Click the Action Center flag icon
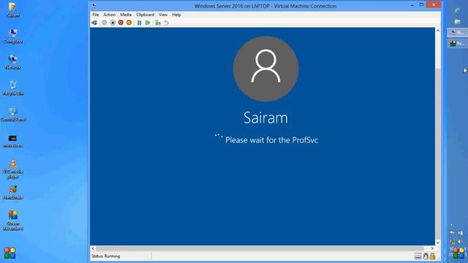The height and width of the screenshot is (263, 468). 453,233
